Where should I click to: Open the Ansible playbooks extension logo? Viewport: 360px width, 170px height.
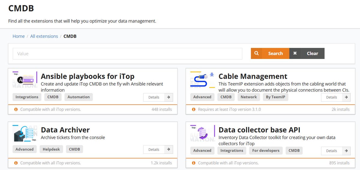(25, 80)
